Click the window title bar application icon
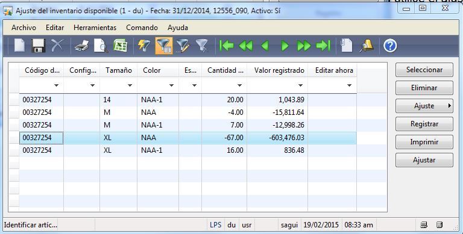This screenshot has width=463, height=234. click(x=8, y=11)
